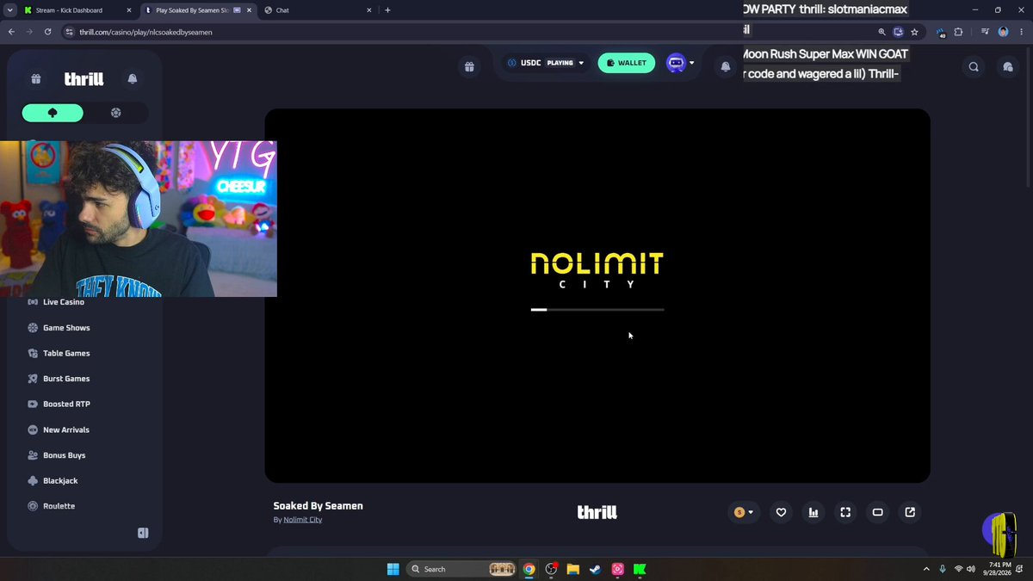Image resolution: width=1033 pixels, height=581 pixels.
Task: Switch to the casino spade tab
Action: click(x=53, y=113)
